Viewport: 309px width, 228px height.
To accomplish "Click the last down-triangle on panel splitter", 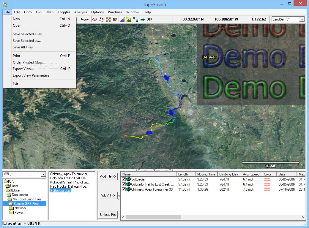I will click(x=170, y=170).
